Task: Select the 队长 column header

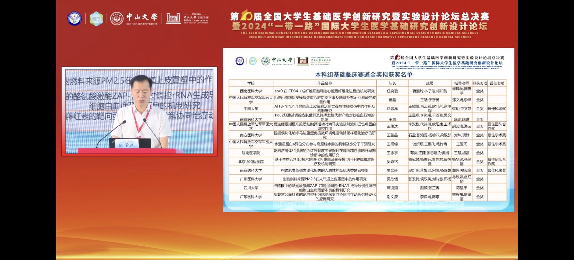Action: coord(392,83)
